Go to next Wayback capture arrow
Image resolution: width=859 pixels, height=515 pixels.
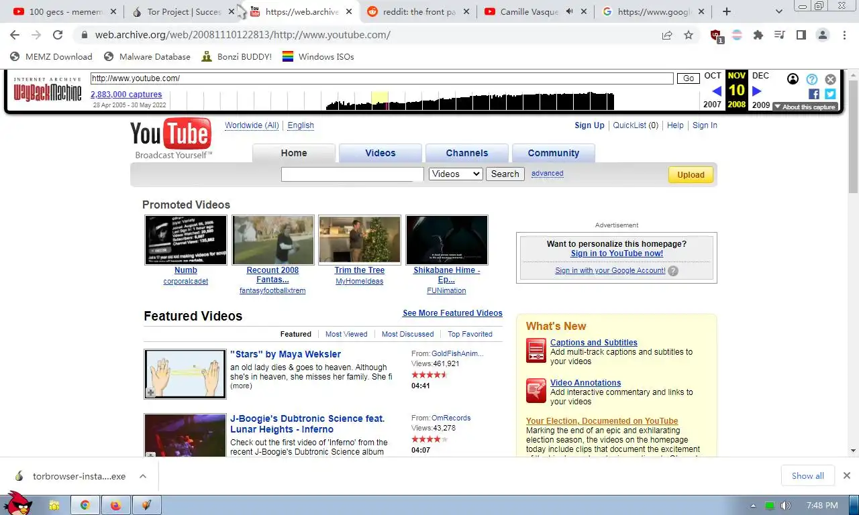point(757,91)
